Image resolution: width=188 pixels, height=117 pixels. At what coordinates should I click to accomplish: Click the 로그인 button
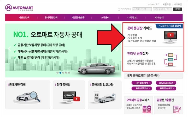pos(178,9)
